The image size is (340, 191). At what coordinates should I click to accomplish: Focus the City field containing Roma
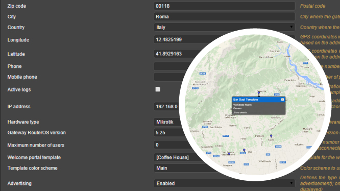click(x=225, y=16)
